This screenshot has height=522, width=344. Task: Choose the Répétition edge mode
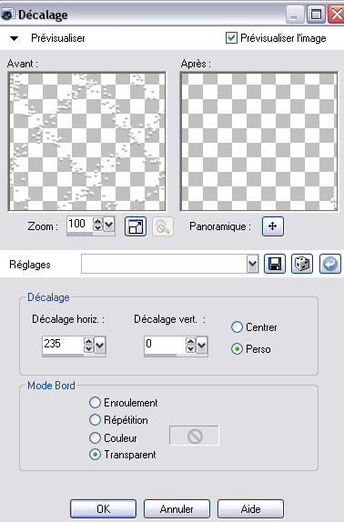(x=95, y=420)
